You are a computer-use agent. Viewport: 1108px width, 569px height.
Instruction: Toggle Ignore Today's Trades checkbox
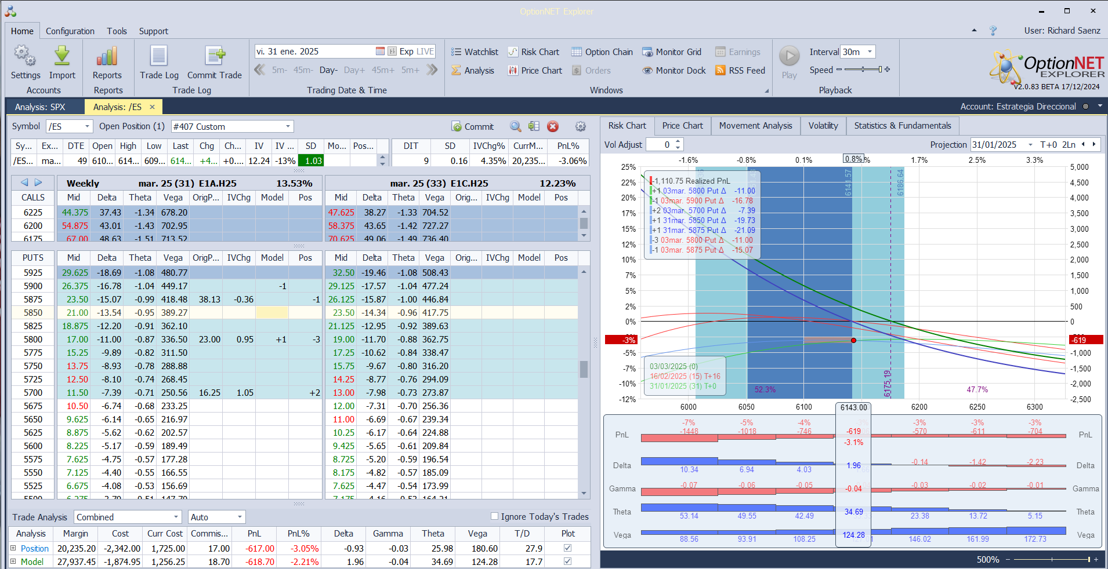[495, 516]
